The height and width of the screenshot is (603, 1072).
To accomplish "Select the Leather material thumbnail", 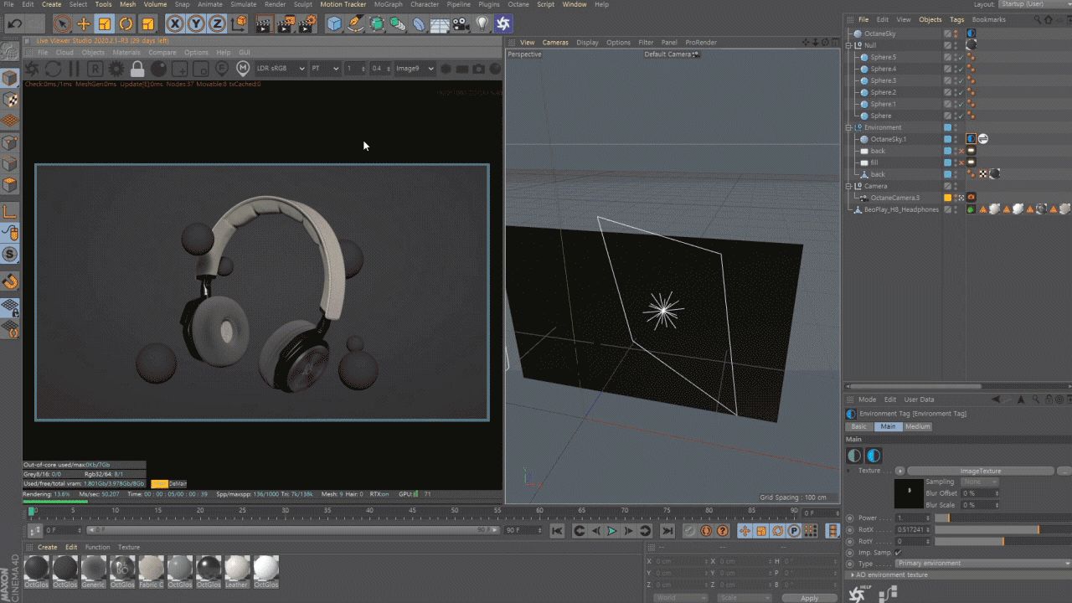I will pos(237,569).
